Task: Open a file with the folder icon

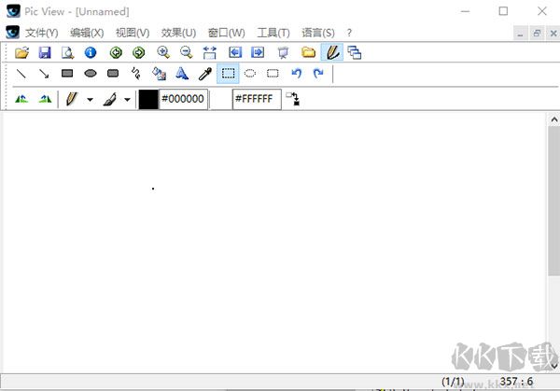Action: [21, 52]
